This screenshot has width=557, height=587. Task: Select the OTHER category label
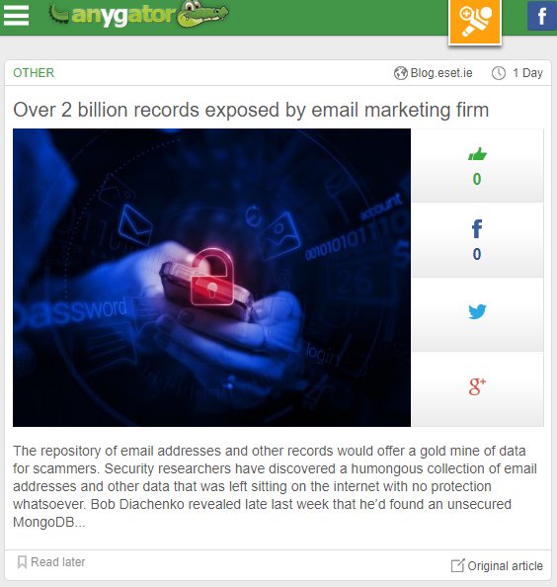[34, 72]
